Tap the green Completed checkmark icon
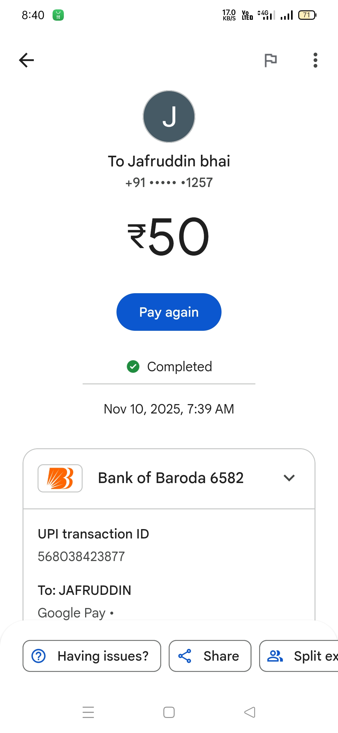 click(x=133, y=366)
